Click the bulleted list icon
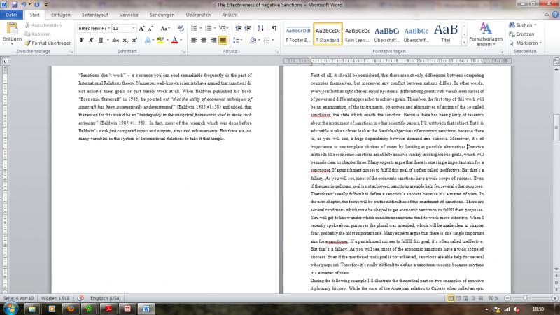 click(193, 28)
